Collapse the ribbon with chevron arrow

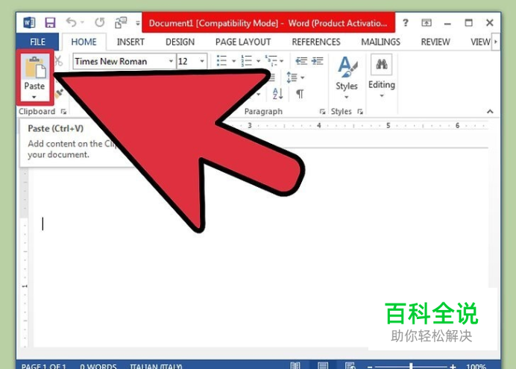tap(490, 112)
